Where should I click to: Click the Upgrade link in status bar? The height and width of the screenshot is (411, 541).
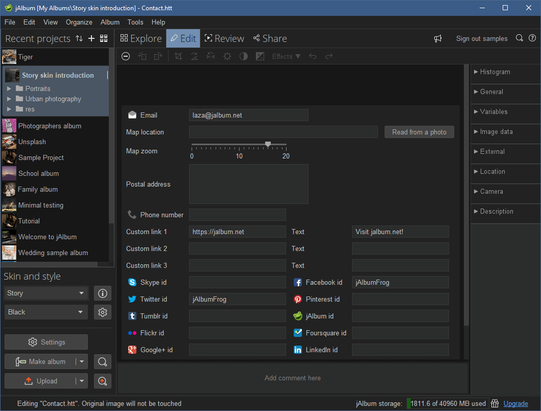[515, 403]
